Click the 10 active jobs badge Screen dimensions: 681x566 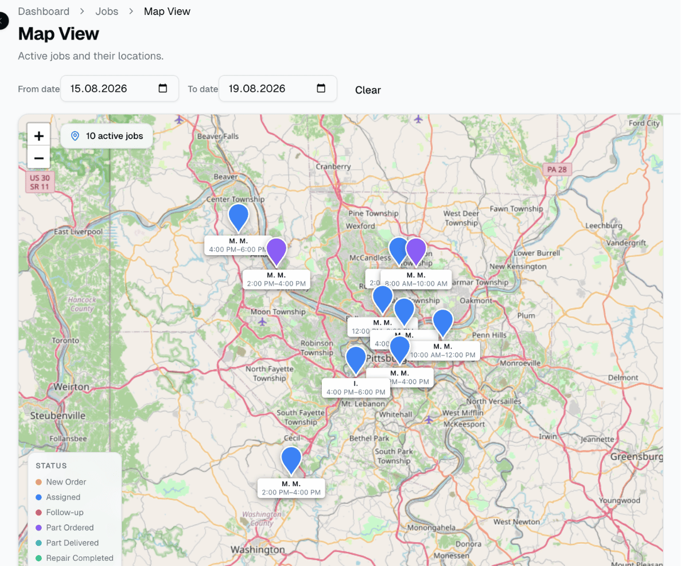[107, 136]
